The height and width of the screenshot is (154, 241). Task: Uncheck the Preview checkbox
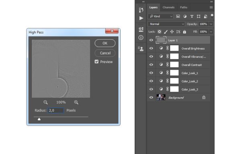click(96, 62)
